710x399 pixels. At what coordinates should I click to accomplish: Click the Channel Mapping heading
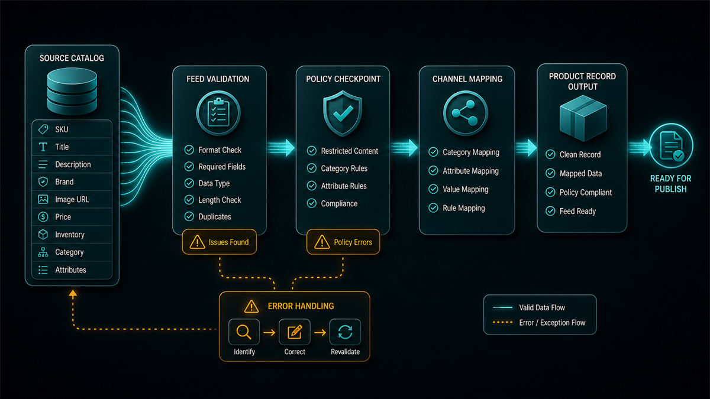(467, 79)
